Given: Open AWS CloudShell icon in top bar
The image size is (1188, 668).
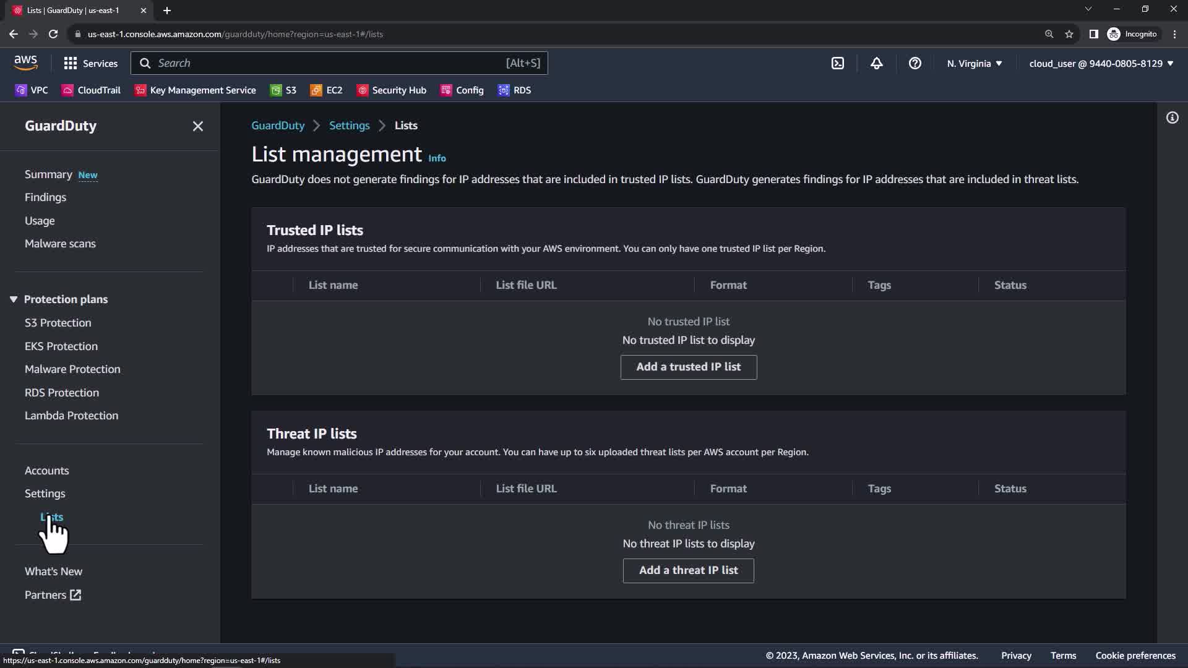Looking at the screenshot, I should coord(837,63).
